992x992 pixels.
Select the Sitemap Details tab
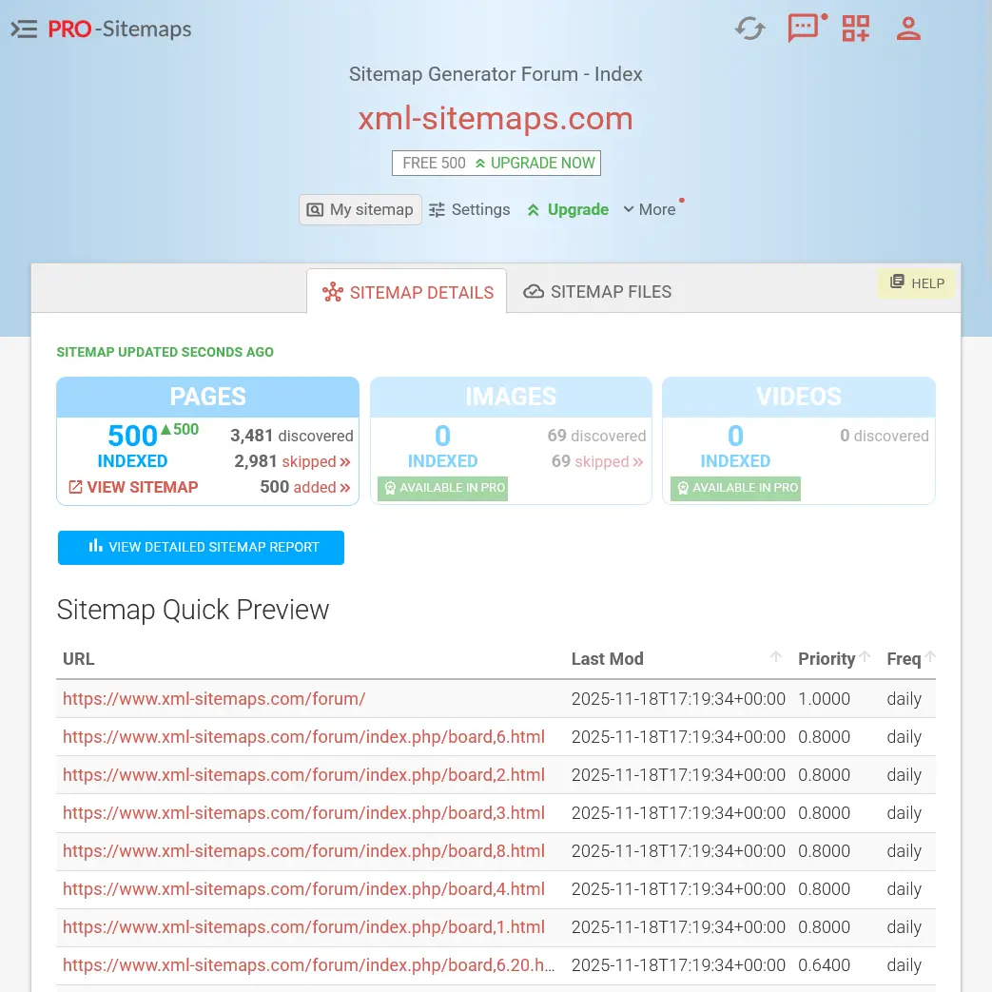tap(407, 293)
